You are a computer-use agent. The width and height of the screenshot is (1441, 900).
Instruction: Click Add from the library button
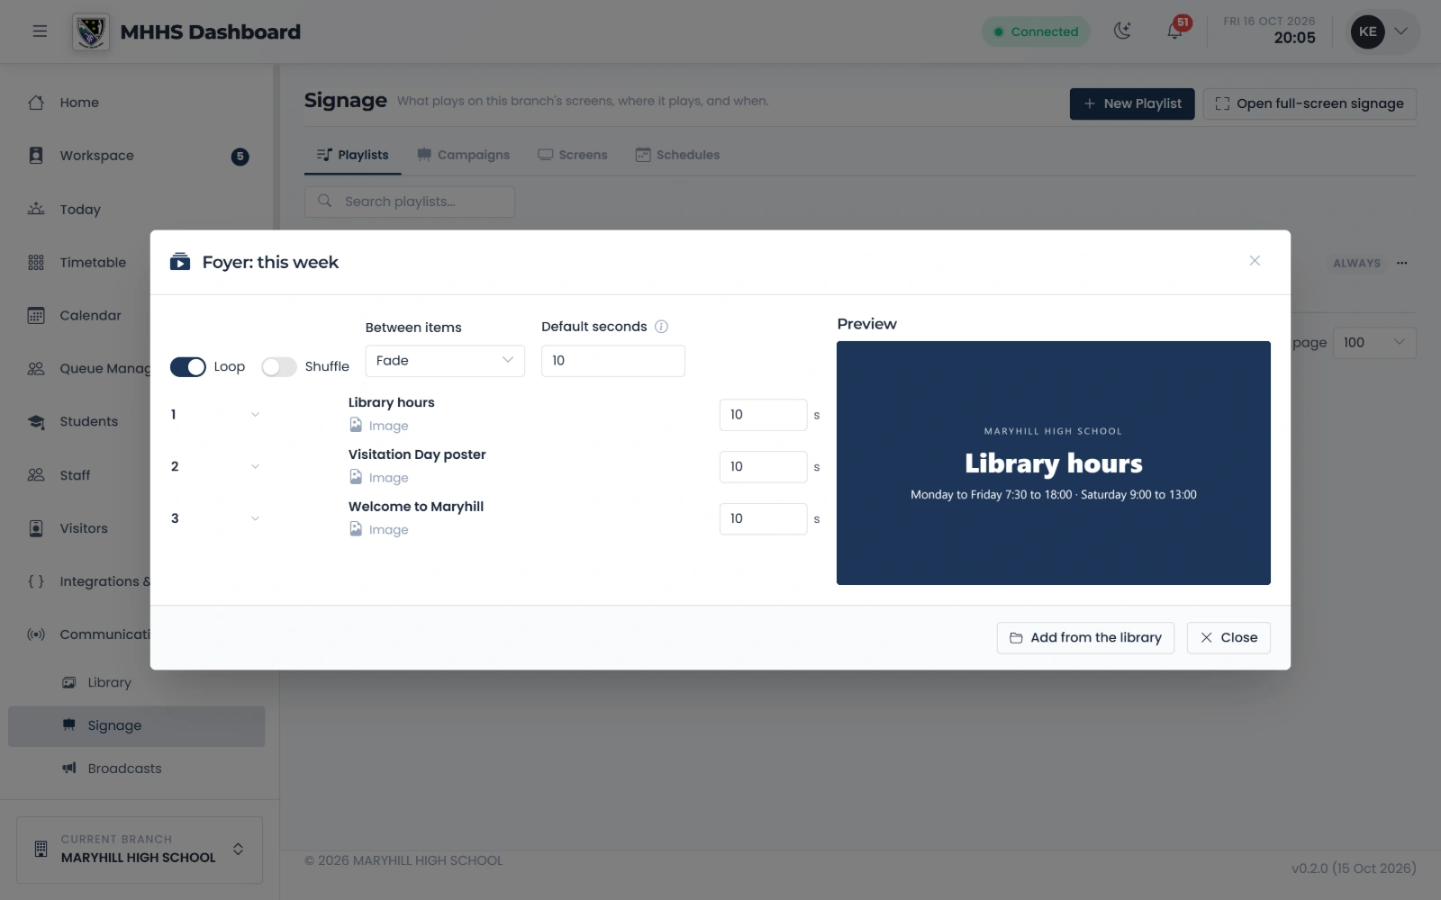point(1085,638)
